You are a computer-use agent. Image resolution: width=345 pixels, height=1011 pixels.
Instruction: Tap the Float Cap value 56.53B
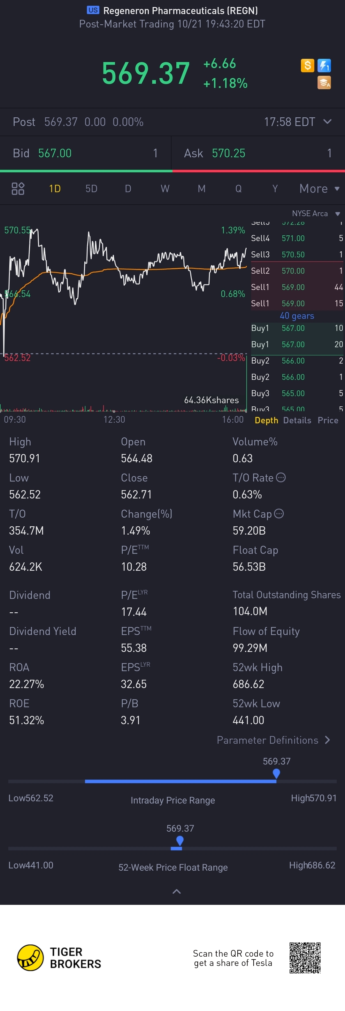249,566
